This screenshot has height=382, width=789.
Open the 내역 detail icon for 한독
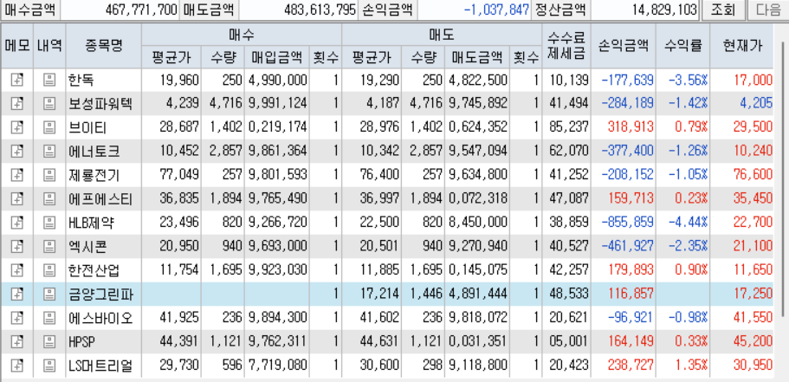point(49,80)
